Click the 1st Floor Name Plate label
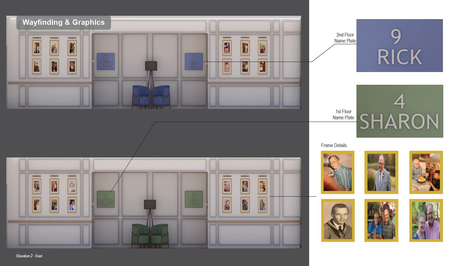Screen dimensions: 453x266 (x=343, y=115)
